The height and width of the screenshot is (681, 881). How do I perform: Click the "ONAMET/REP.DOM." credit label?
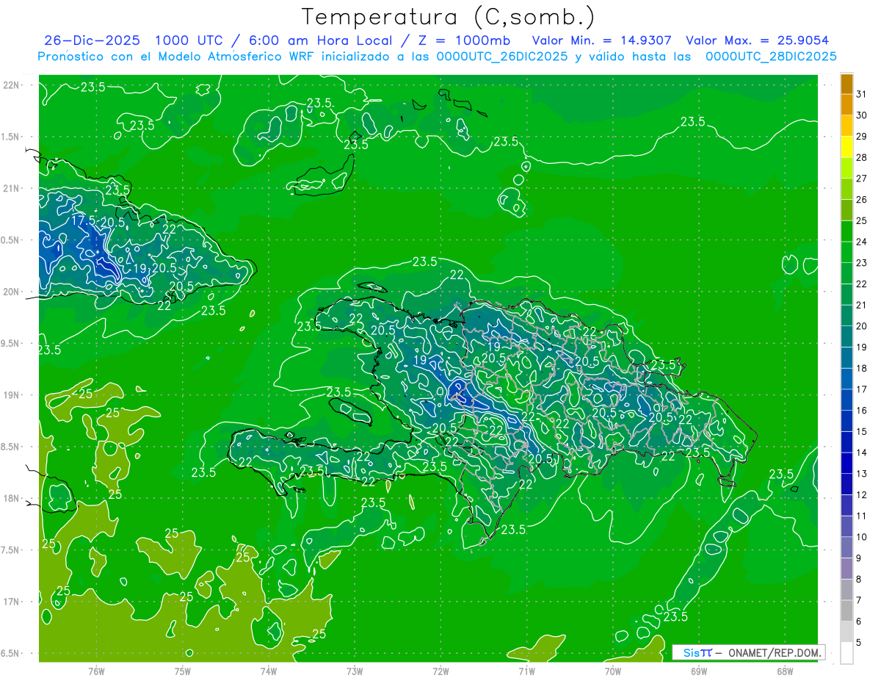[x=775, y=652]
